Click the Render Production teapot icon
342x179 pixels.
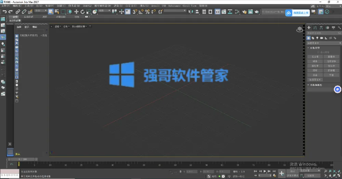[x=257, y=12]
